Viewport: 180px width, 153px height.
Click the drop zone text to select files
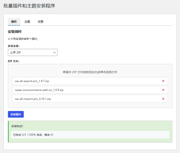[x=90, y=72]
